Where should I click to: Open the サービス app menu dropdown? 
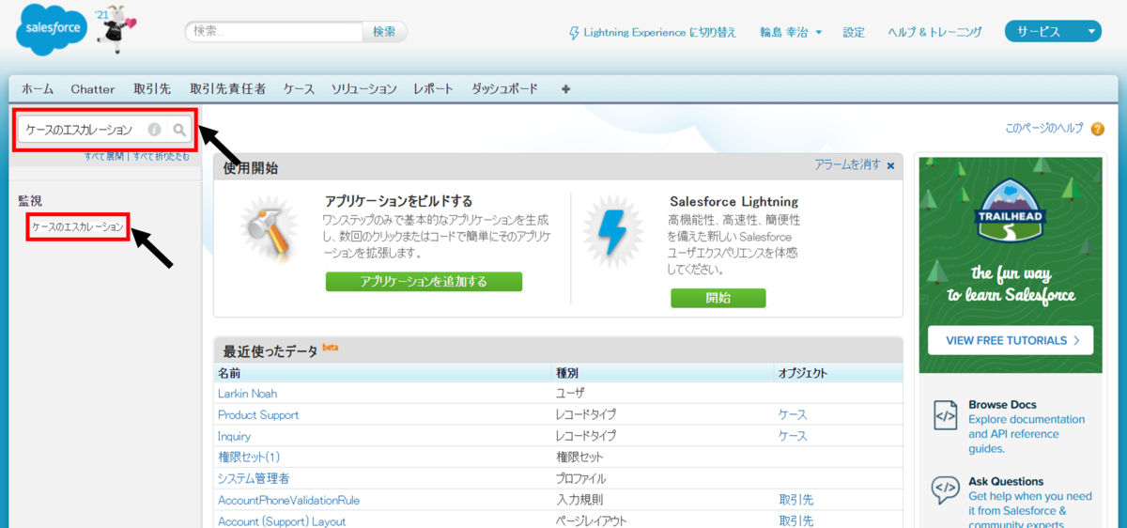1053,32
